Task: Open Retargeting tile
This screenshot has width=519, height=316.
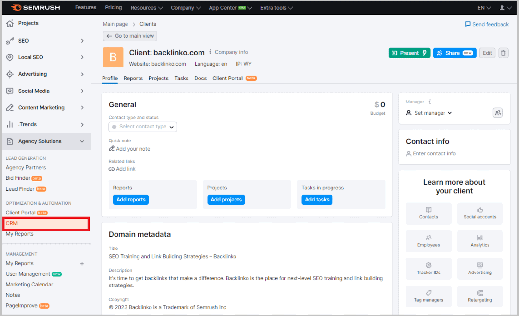Action: click(480, 297)
